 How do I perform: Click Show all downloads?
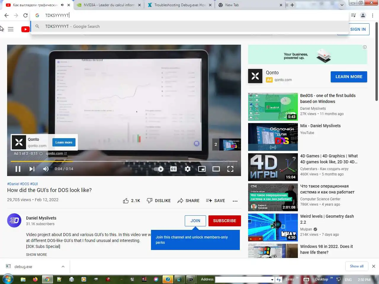(x=356, y=266)
